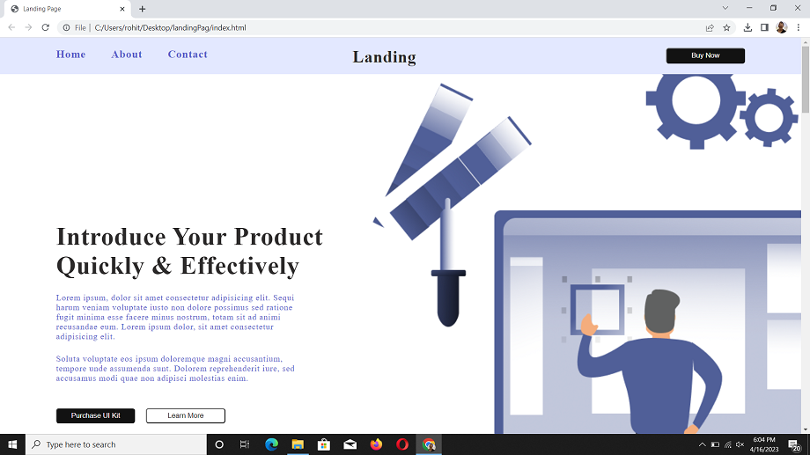This screenshot has height=455, width=810.
Task: Click the Buy Now button
Action: tap(705, 55)
